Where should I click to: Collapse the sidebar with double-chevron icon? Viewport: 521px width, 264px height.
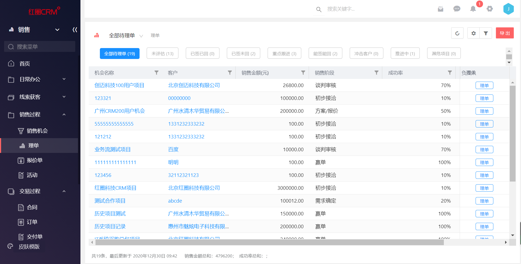click(75, 30)
